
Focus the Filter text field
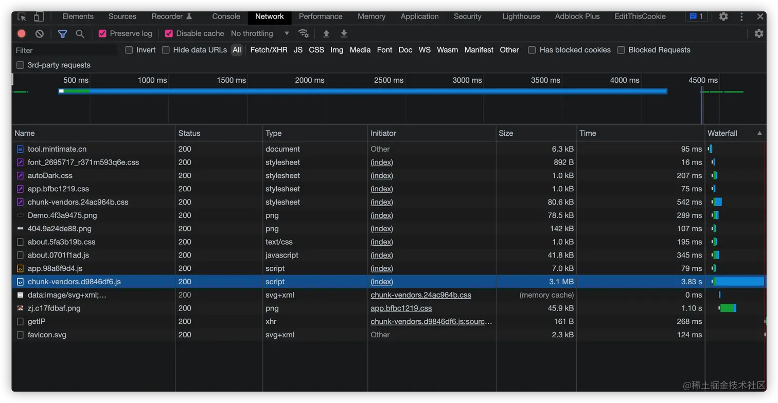pyautogui.click(x=65, y=50)
